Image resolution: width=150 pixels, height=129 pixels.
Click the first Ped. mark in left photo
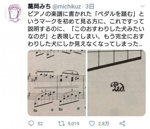[x=34, y=110]
